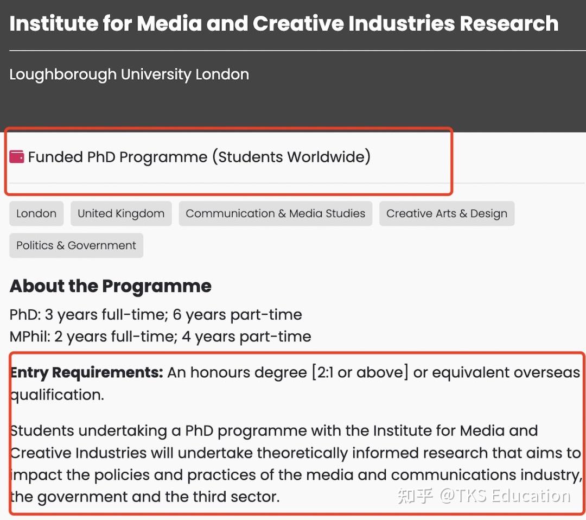Click the MPhil 2 years full-time line
This screenshot has height=520, width=586.
160,337
